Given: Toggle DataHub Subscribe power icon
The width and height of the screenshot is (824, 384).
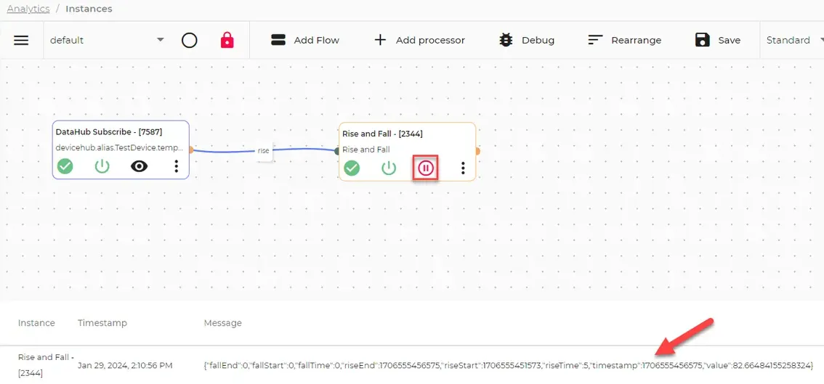Looking at the screenshot, I should pos(102,166).
